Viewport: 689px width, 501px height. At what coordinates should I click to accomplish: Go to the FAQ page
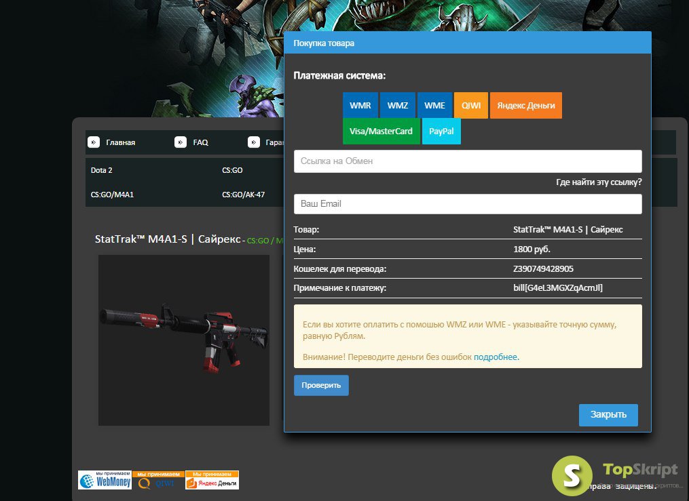click(x=200, y=142)
